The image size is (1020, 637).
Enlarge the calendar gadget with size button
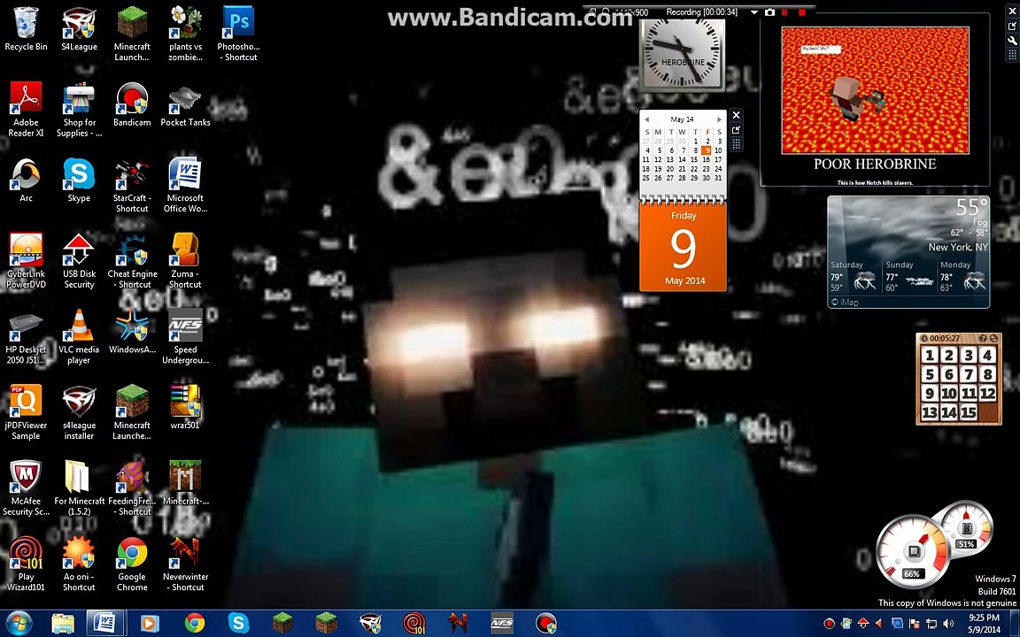coord(737,130)
